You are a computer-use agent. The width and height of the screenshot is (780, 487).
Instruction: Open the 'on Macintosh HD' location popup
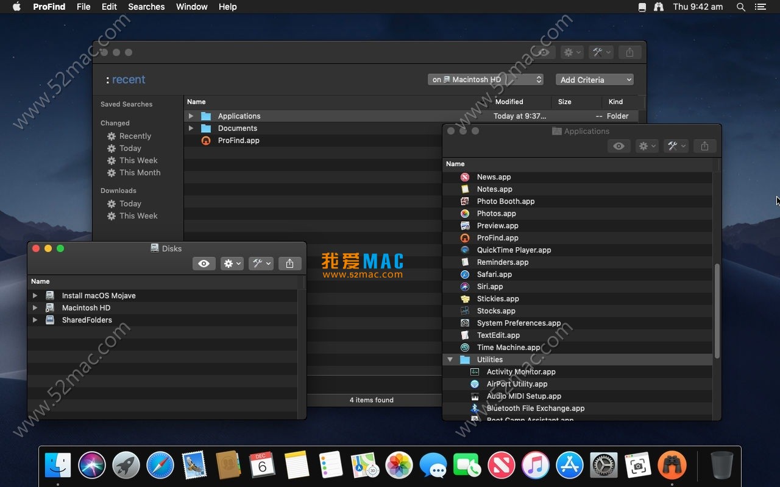[486, 80]
